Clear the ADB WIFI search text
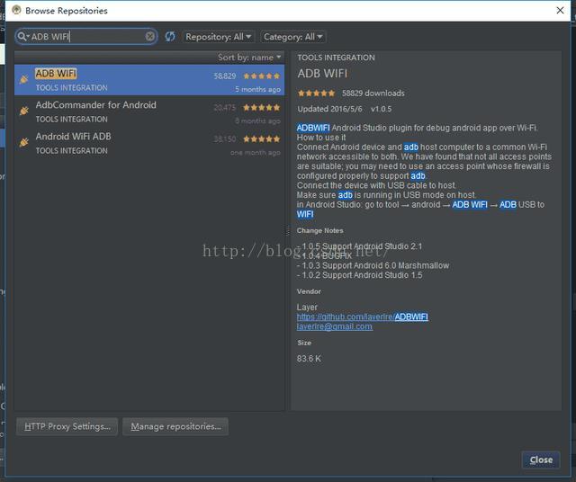 pos(150,36)
